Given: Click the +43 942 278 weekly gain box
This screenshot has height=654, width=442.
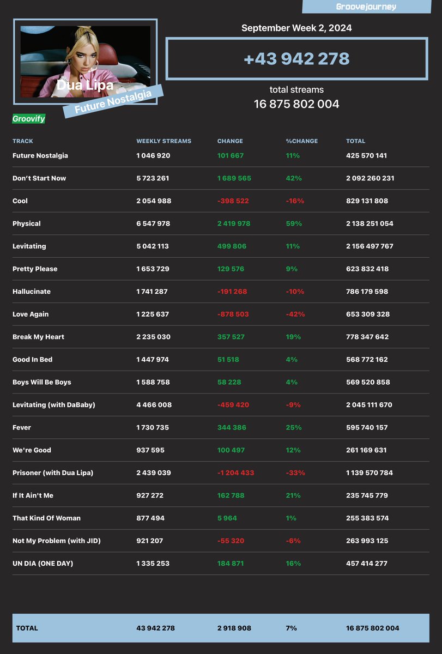Looking at the screenshot, I should (296, 59).
